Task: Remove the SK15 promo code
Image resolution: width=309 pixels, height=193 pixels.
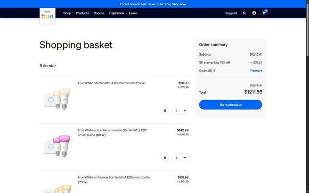Action: [x=256, y=71]
